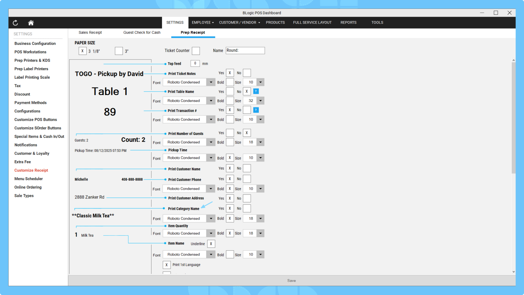Image resolution: width=524 pixels, height=295 pixels.
Task: Toggle Bold for Pickup Time font
Action: click(x=230, y=158)
